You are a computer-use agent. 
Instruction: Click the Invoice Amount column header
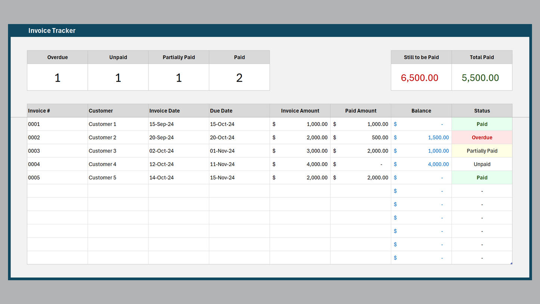click(x=300, y=111)
